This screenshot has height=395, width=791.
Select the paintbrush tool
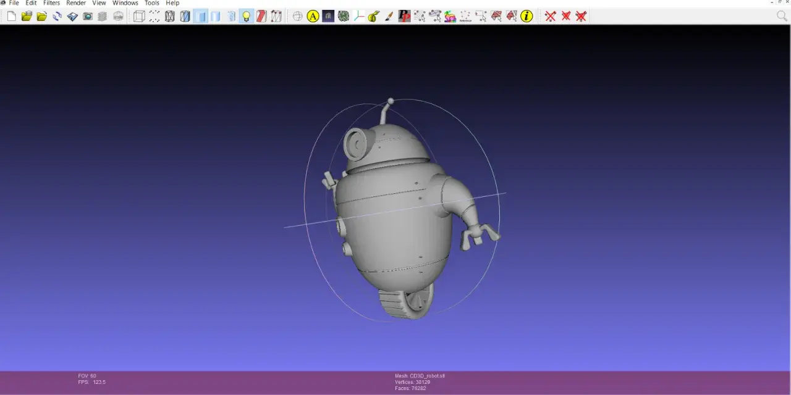click(389, 16)
